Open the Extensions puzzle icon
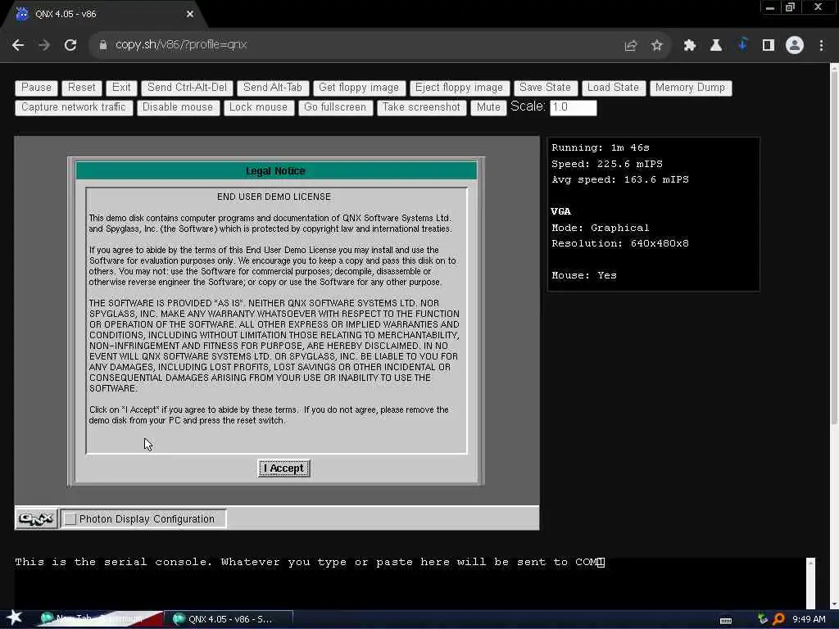This screenshot has width=839, height=629. [x=689, y=46]
